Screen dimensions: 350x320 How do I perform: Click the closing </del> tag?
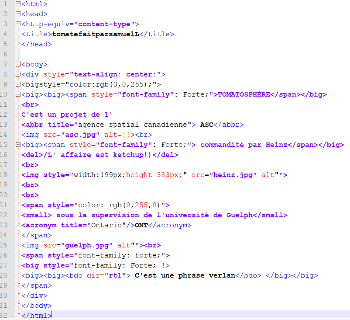click(x=165, y=155)
